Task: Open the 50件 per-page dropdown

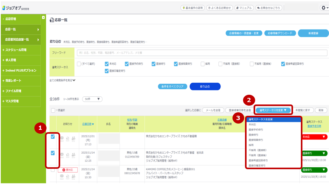Action: point(92,99)
